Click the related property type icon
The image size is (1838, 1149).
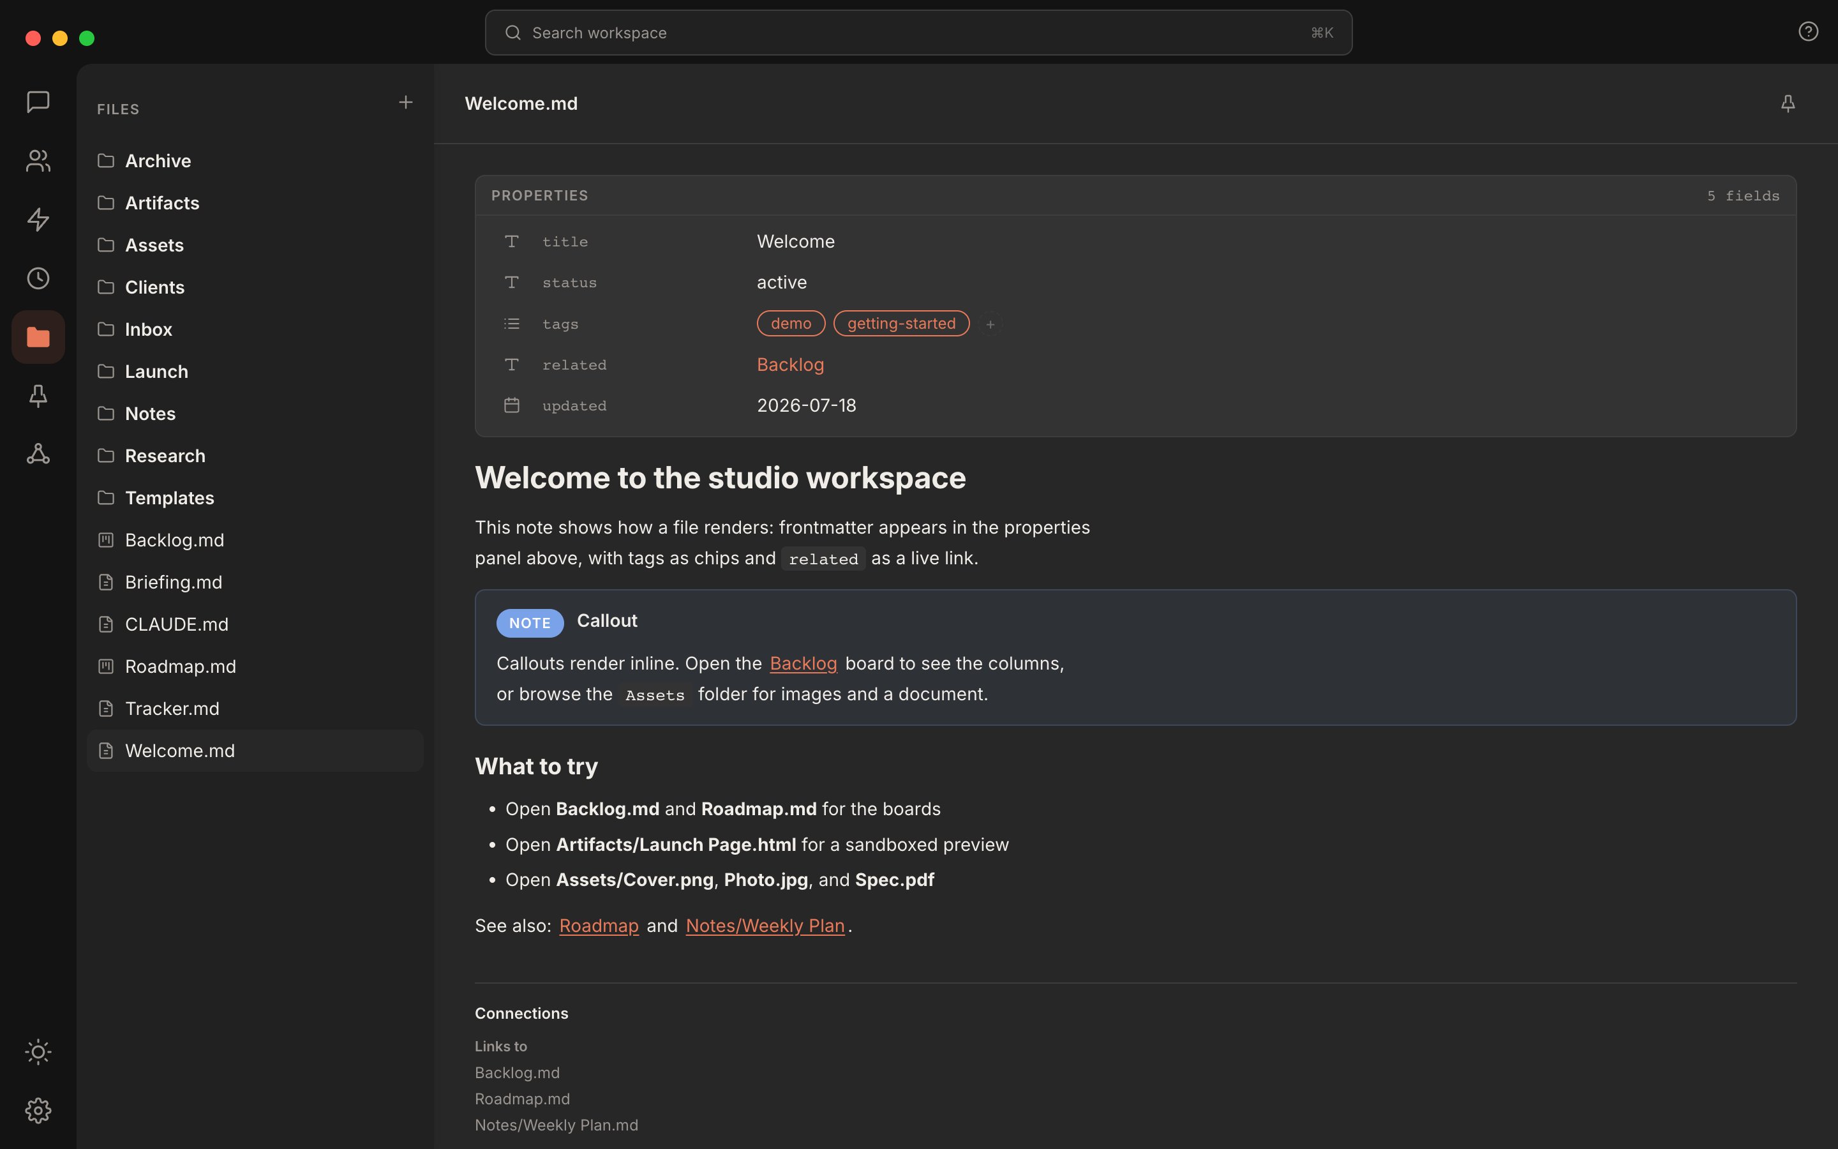(x=512, y=364)
